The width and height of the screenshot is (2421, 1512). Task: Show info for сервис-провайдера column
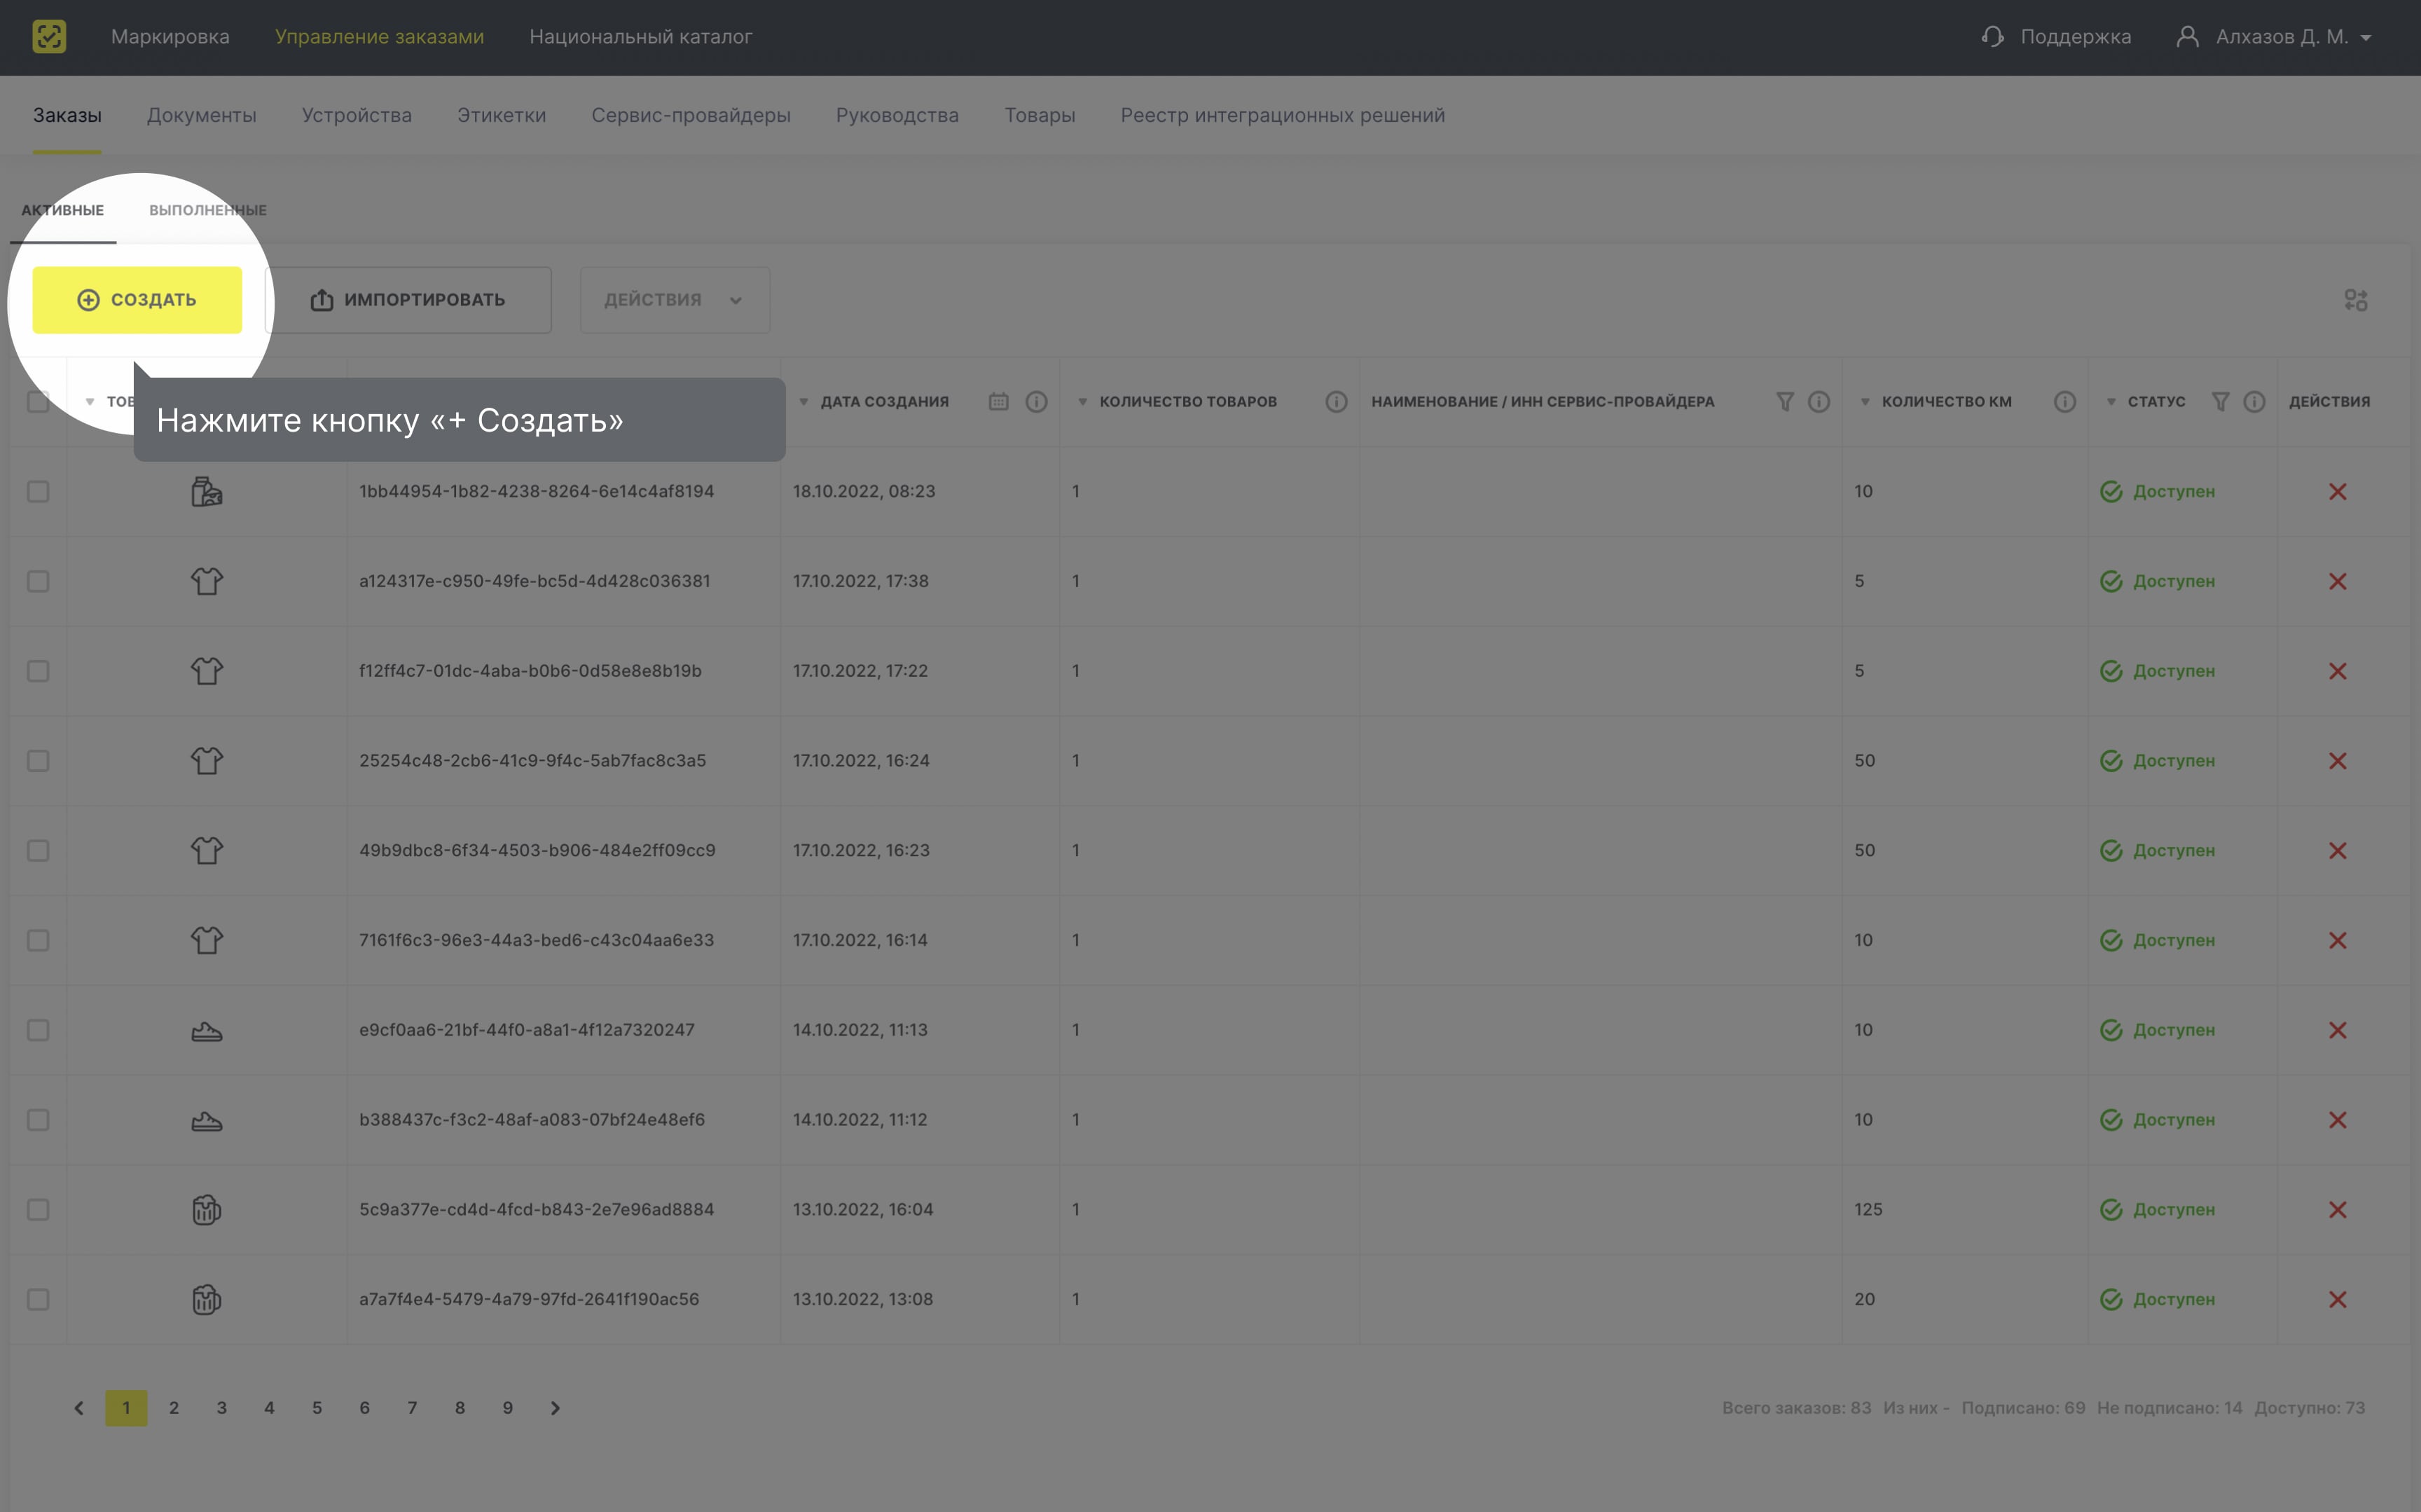coord(1819,402)
